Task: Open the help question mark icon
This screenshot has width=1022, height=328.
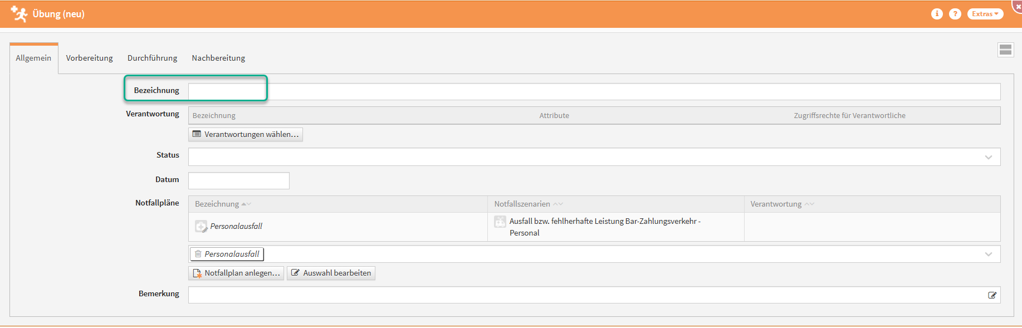Action: pyautogui.click(x=955, y=14)
